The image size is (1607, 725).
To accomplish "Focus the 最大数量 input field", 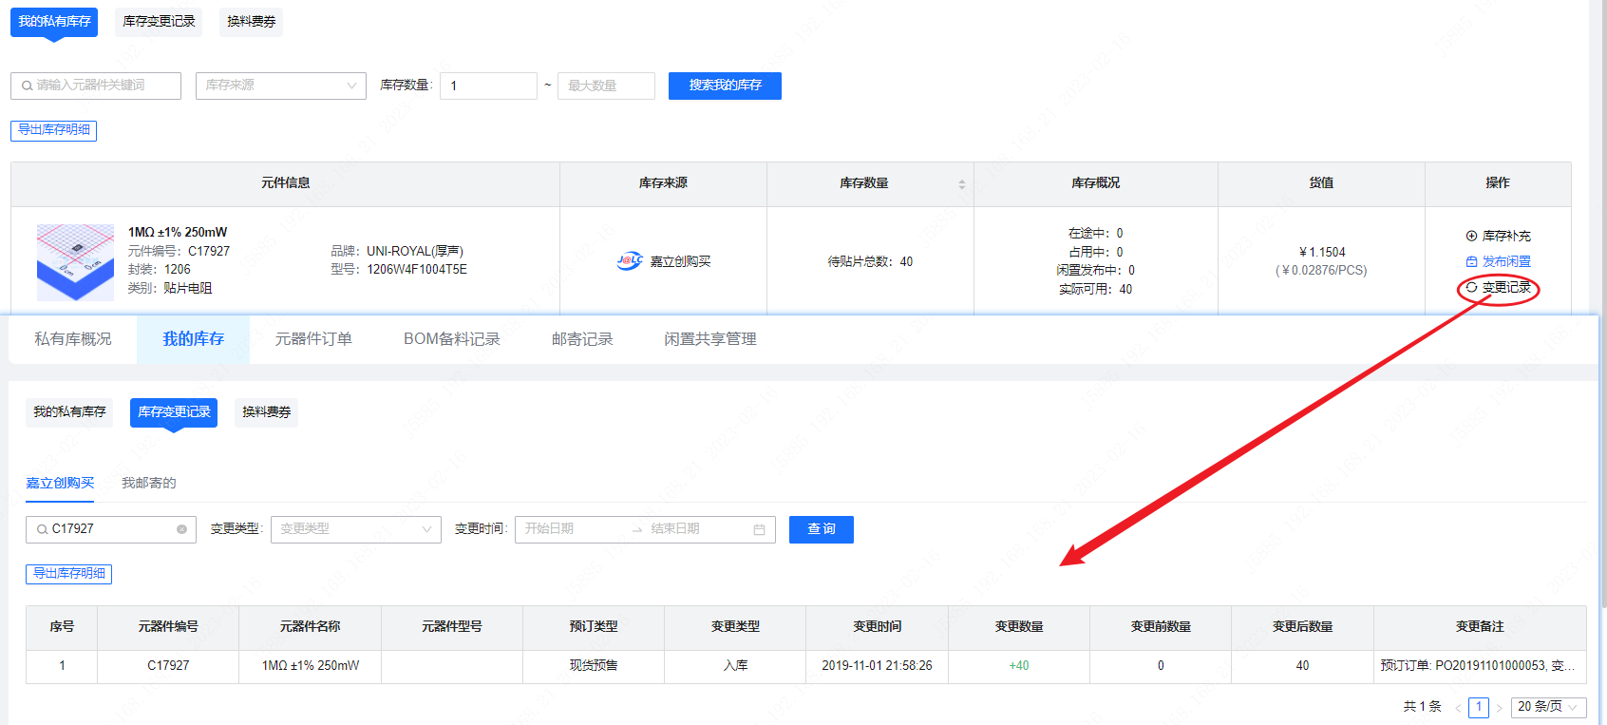I will coord(606,86).
